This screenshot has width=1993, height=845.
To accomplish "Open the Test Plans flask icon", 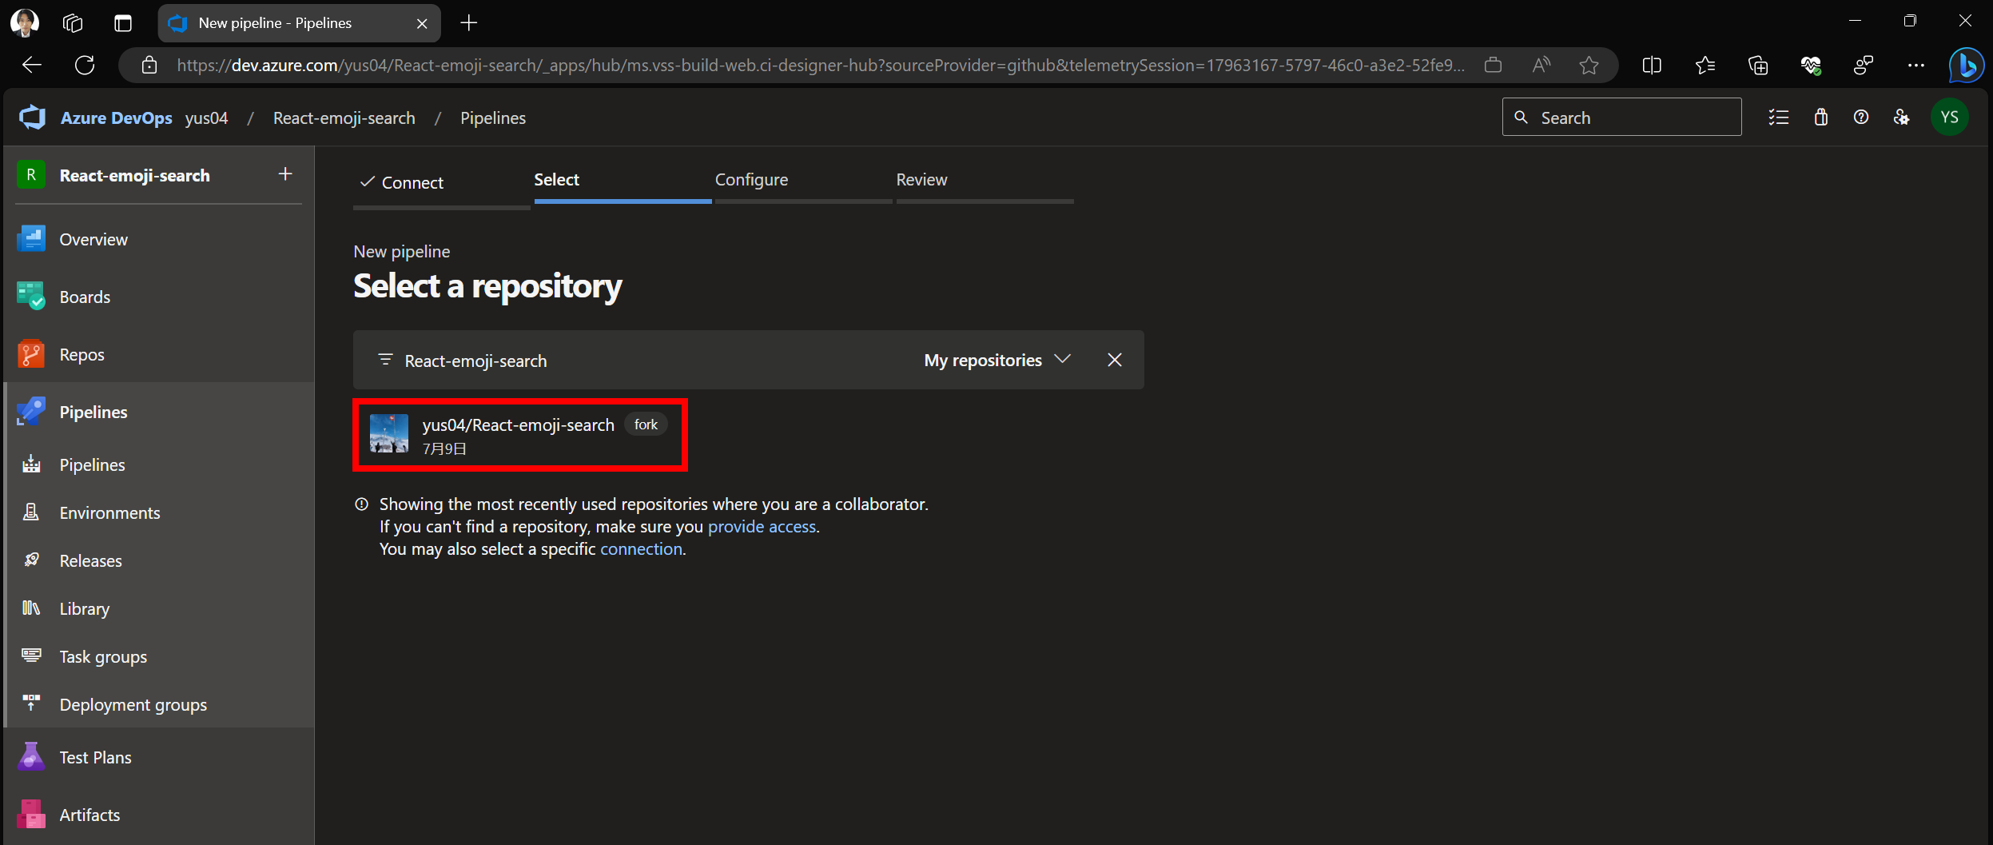I will (x=31, y=757).
